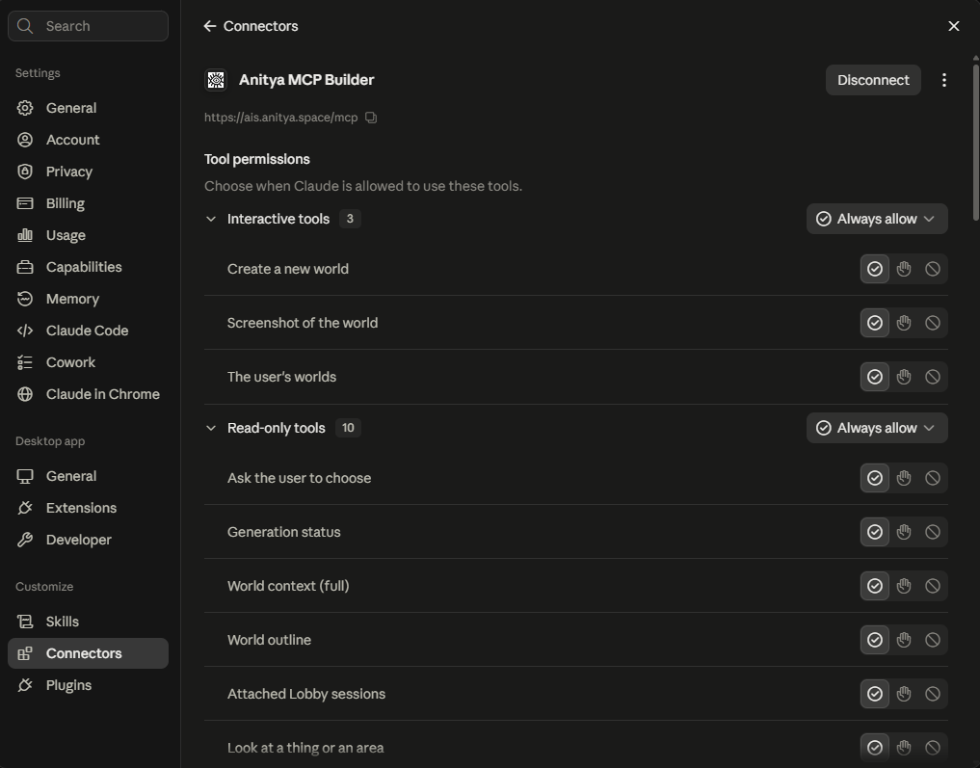Always allow Create a new world
This screenshot has height=768, width=980.
(x=875, y=269)
